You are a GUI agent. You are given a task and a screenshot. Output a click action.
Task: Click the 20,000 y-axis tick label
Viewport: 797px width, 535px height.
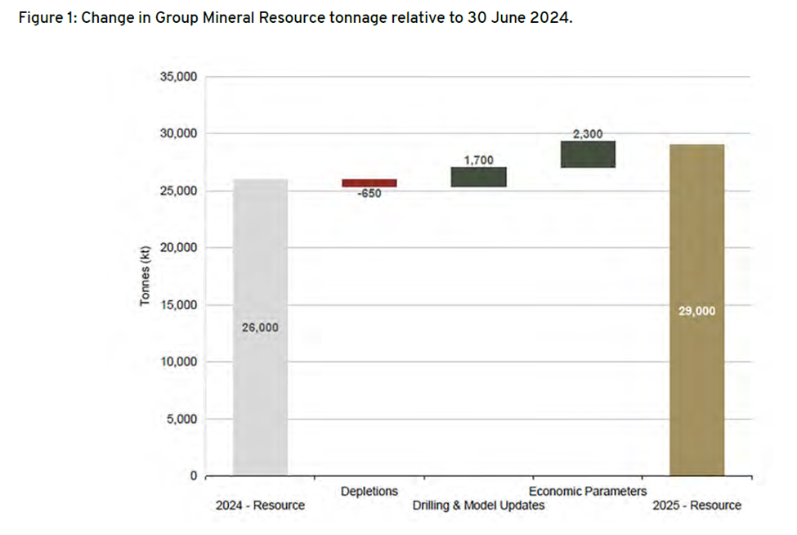tap(176, 248)
